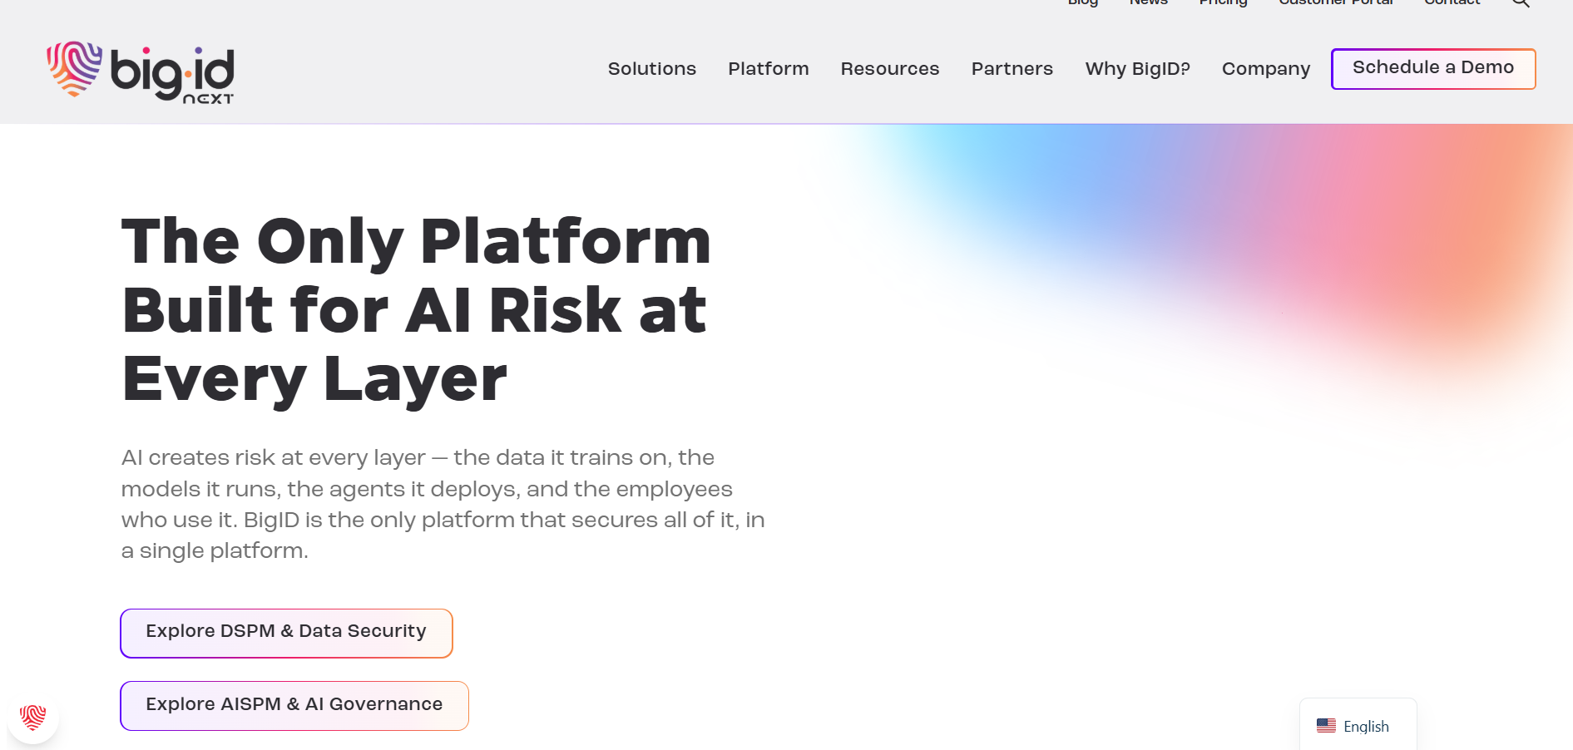Open the Why BigID? menu

1138,69
